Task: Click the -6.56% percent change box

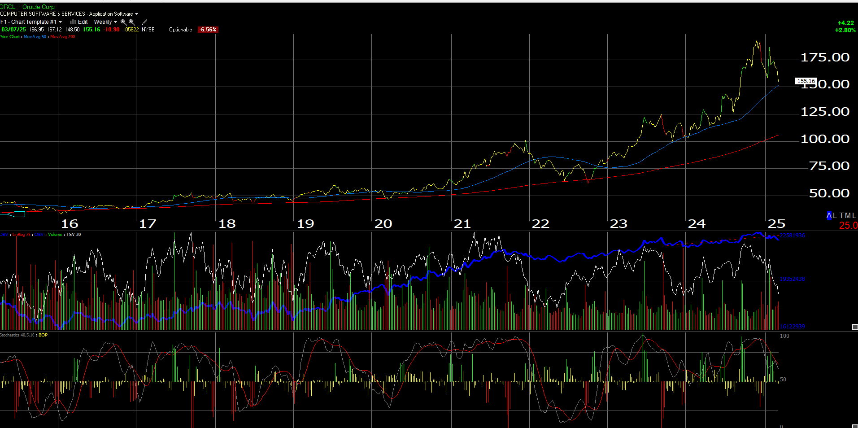Action: point(208,30)
